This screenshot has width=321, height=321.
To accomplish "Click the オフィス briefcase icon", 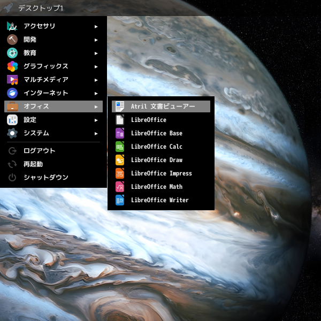I will click(12, 106).
